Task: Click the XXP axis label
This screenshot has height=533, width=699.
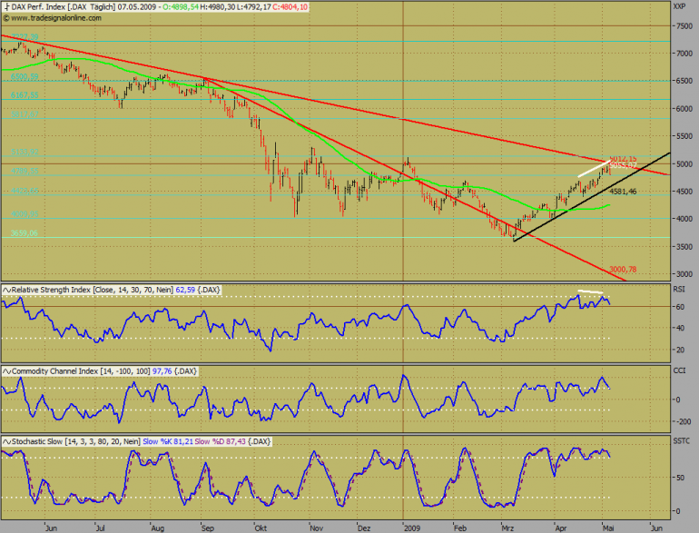Action: point(679,6)
